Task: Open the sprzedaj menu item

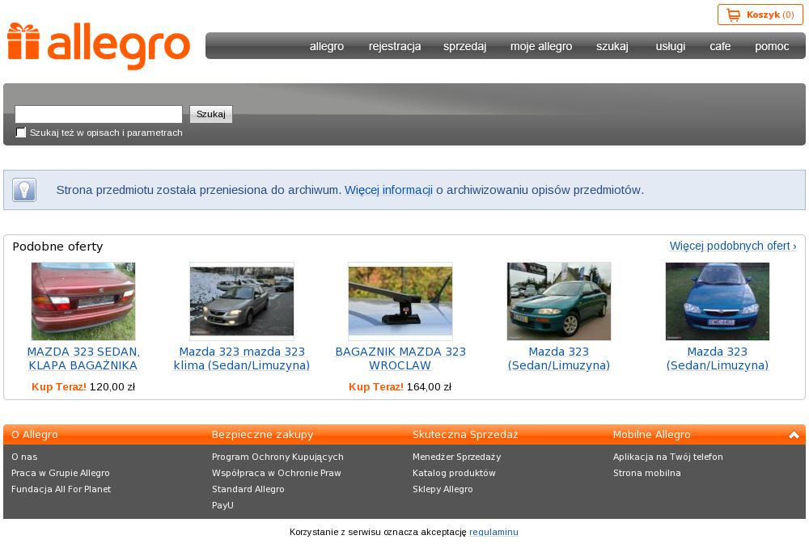Action: [x=465, y=46]
